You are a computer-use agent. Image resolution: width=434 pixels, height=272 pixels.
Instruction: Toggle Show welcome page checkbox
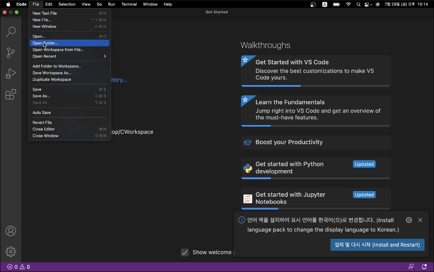(185, 252)
